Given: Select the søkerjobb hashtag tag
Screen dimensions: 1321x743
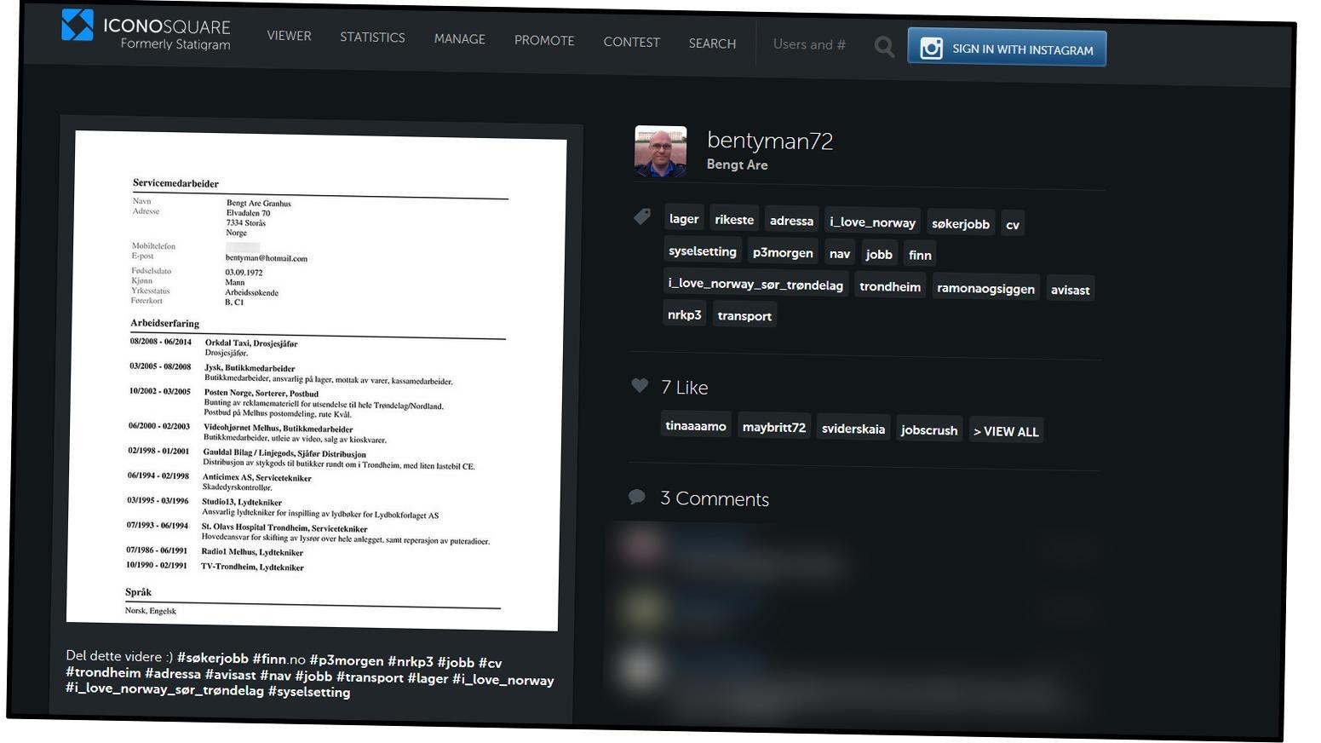Looking at the screenshot, I should (x=960, y=224).
